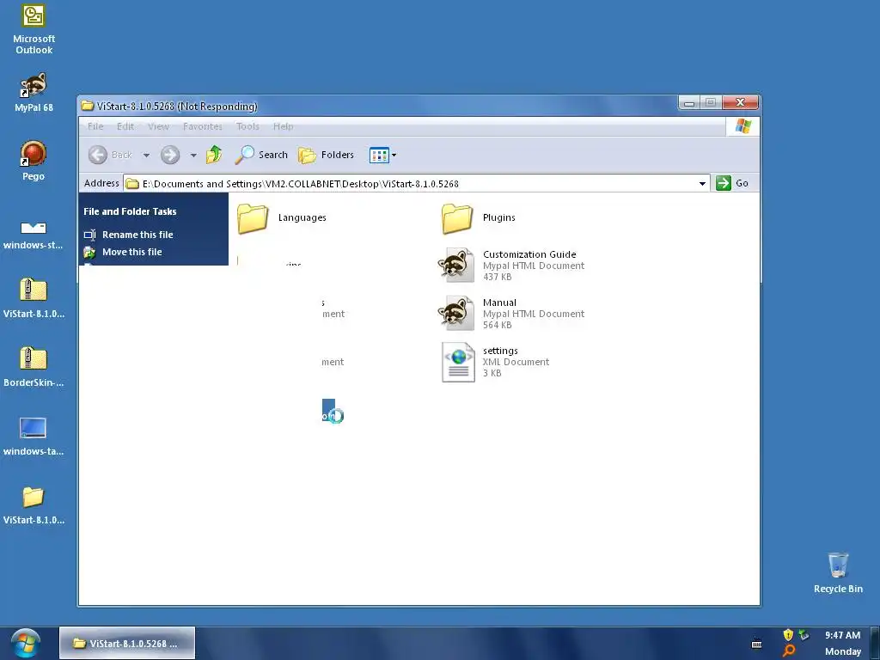
Task: Launch the MyPal 68 desktop shortcut
Action: [x=34, y=91]
